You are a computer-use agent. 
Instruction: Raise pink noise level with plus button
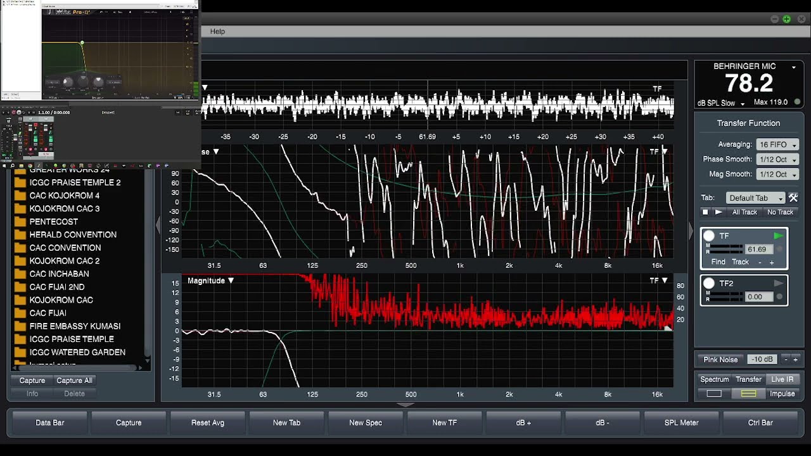[796, 359]
